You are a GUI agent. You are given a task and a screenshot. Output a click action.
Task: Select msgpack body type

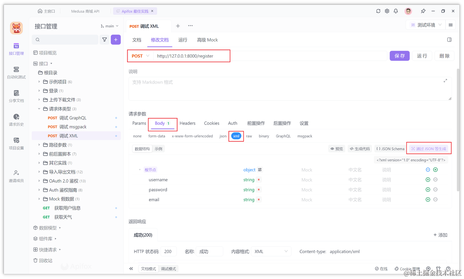[305, 136]
